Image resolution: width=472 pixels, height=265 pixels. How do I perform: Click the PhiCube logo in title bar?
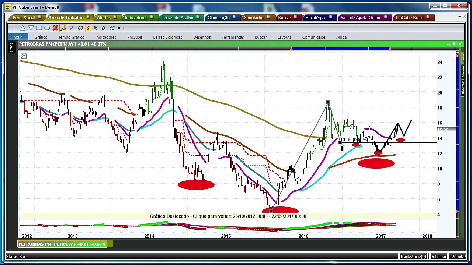click(x=7, y=7)
